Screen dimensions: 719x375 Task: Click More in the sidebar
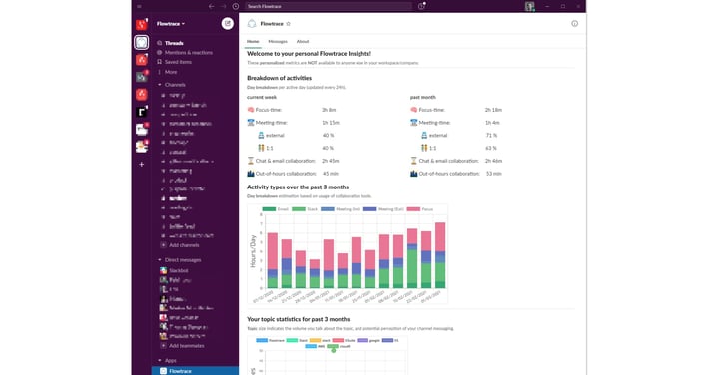click(x=171, y=72)
